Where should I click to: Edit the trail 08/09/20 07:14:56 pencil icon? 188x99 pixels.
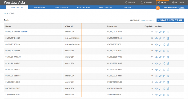click(x=160, y=32)
